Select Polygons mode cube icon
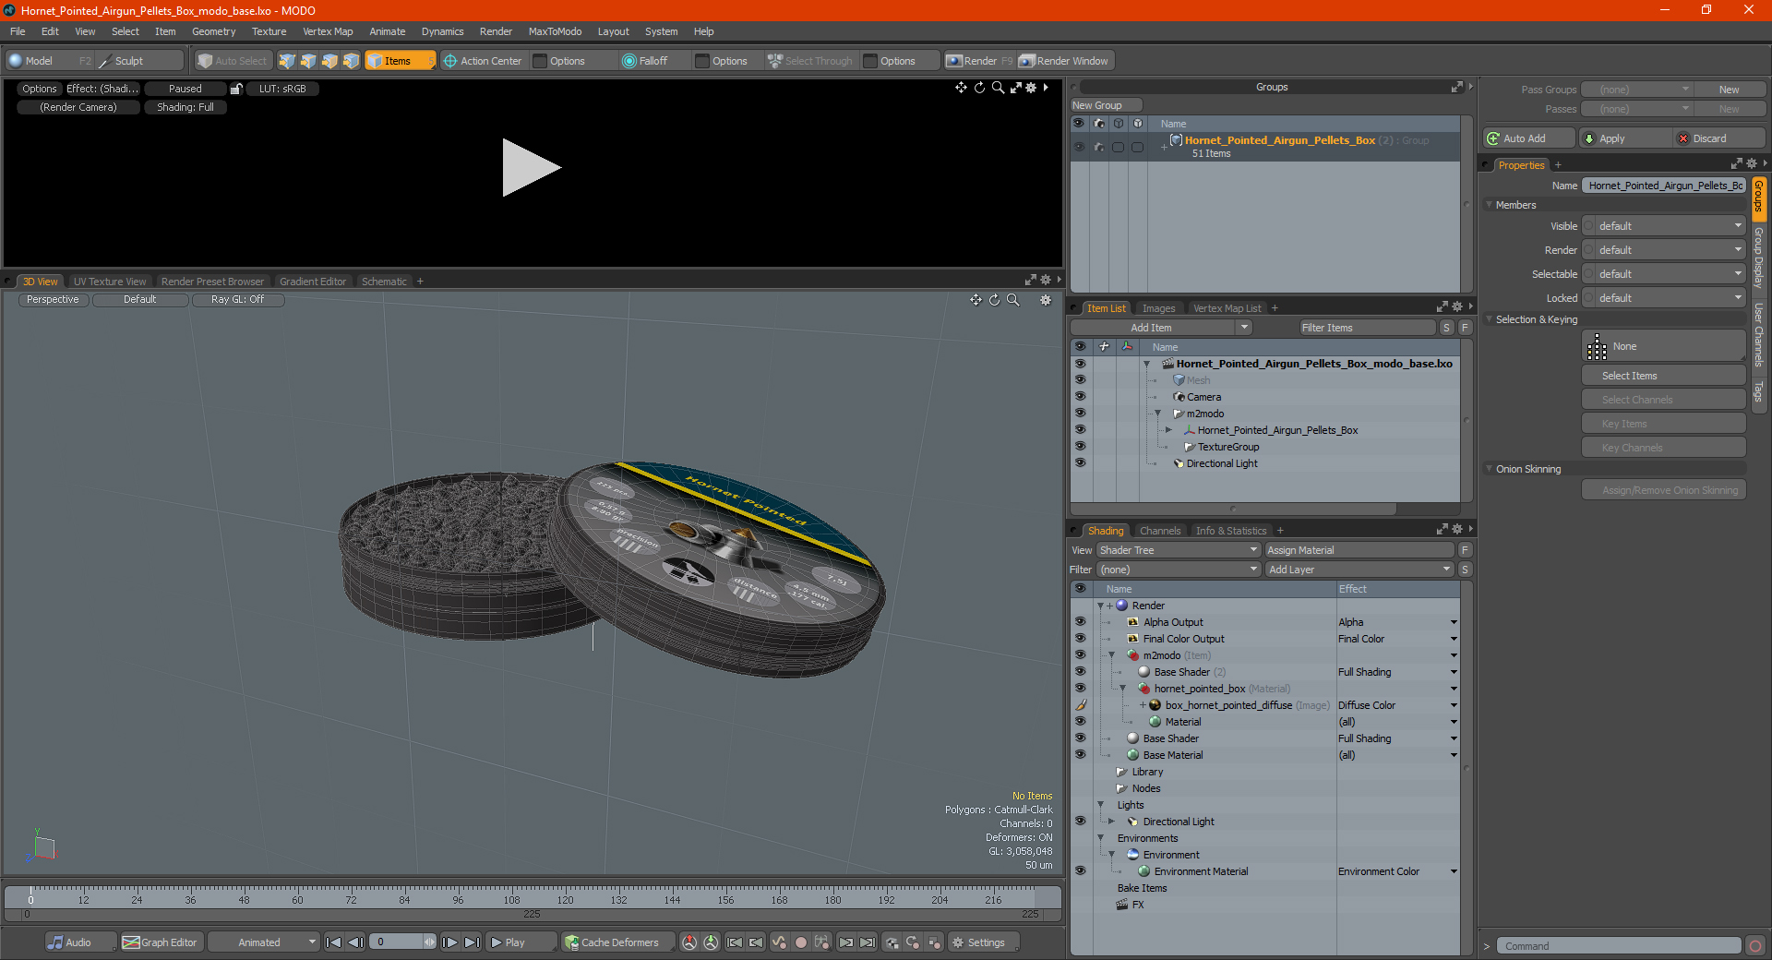Screen dimensions: 1772x960 tap(329, 61)
